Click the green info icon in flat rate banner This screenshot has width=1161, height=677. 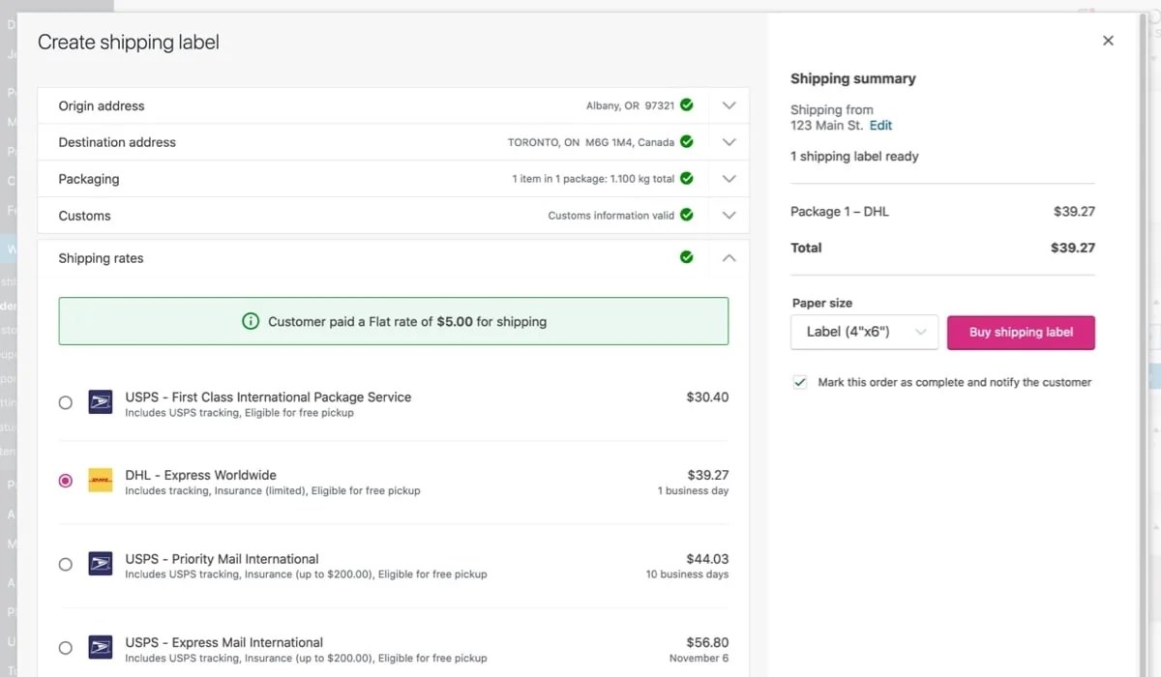[x=253, y=320]
